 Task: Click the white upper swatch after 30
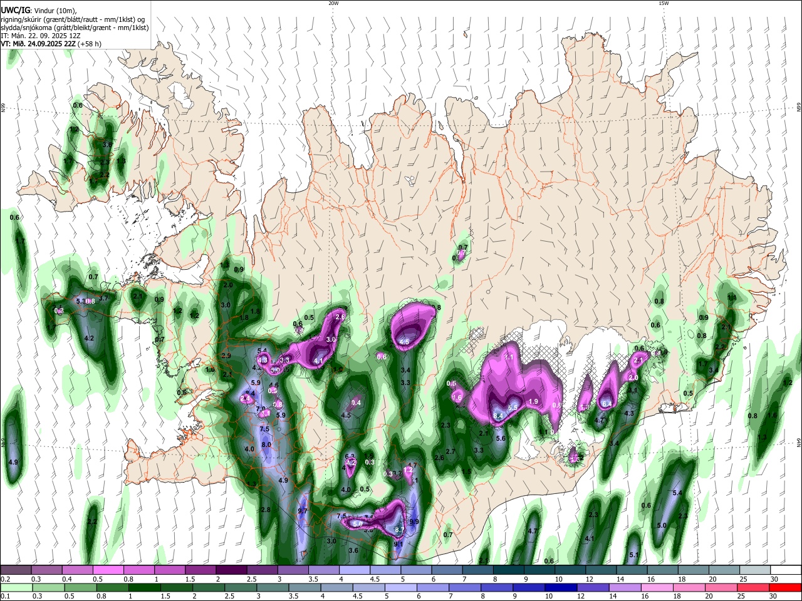click(786, 570)
